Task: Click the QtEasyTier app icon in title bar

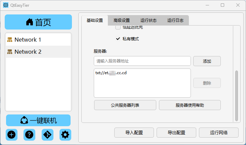Action: click(6, 5)
